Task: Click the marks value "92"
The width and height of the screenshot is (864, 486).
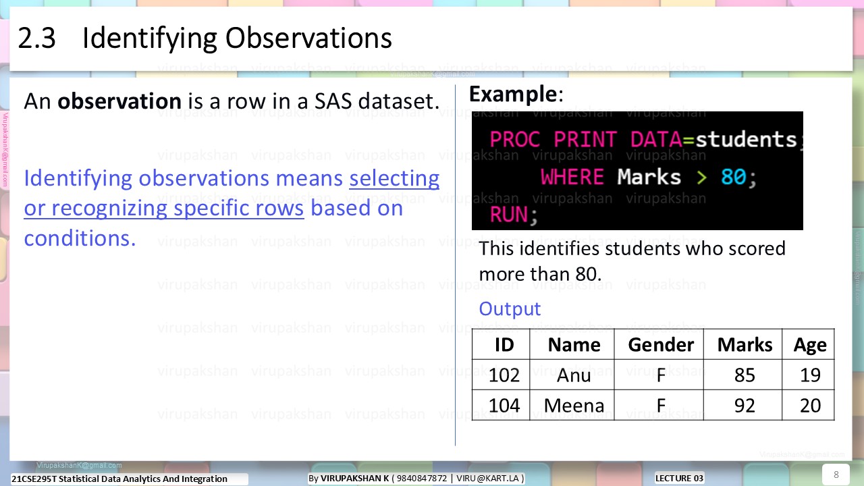Action: coord(742,405)
